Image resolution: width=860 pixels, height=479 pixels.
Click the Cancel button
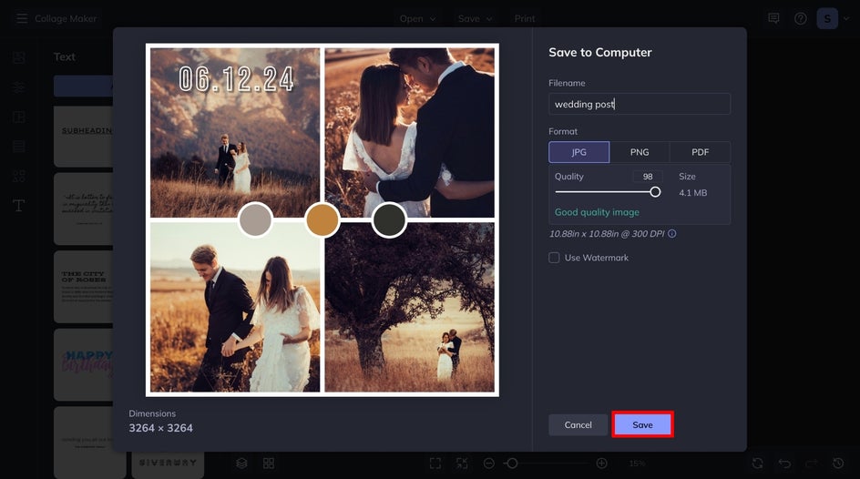click(578, 424)
